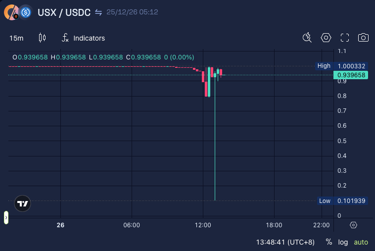
Task: Open the 15m time interval dropdown
Action: click(x=16, y=38)
